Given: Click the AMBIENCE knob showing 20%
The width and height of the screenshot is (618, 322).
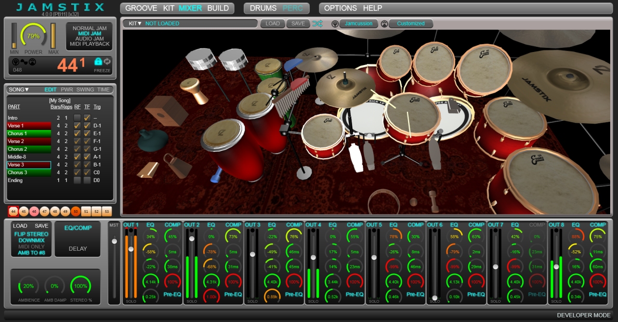Looking at the screenshot, I should point(29,286).
